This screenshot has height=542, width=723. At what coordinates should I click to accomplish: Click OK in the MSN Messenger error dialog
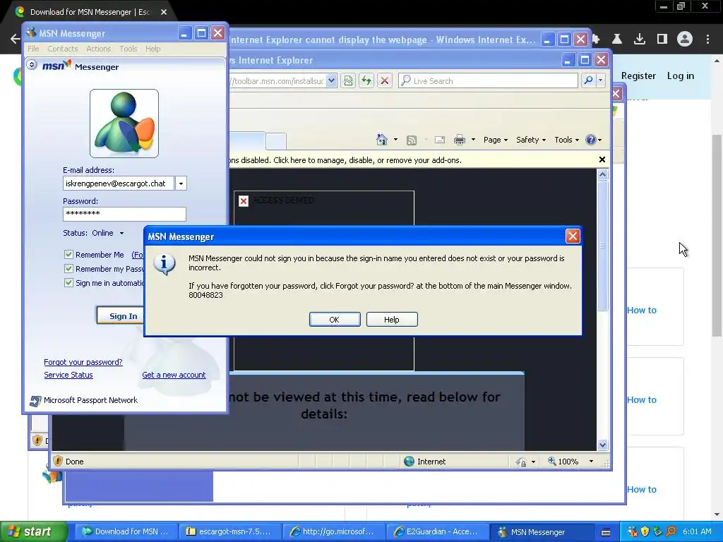point(335,320)
